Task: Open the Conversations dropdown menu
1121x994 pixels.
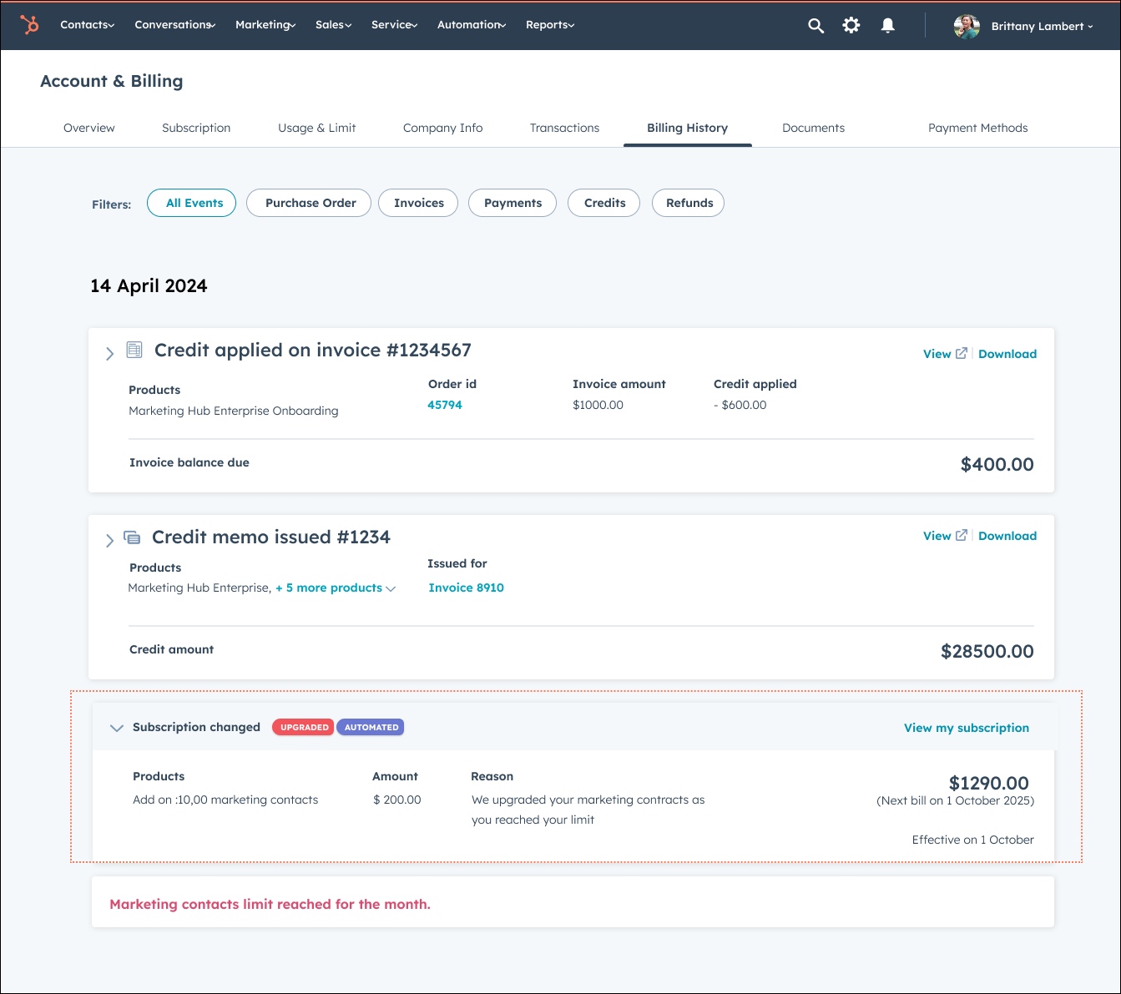Action: (175, 25)
